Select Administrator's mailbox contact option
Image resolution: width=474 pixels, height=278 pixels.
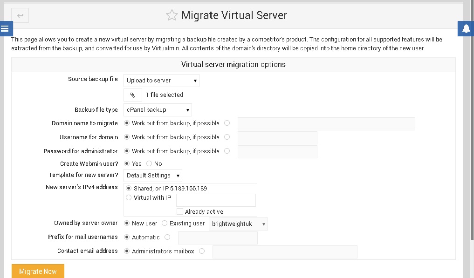tap(127, 251)
